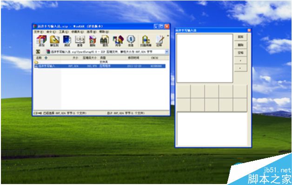
Task: Sort by the 类型 column header
Action: pyautogui.click(x=103, y=58)
